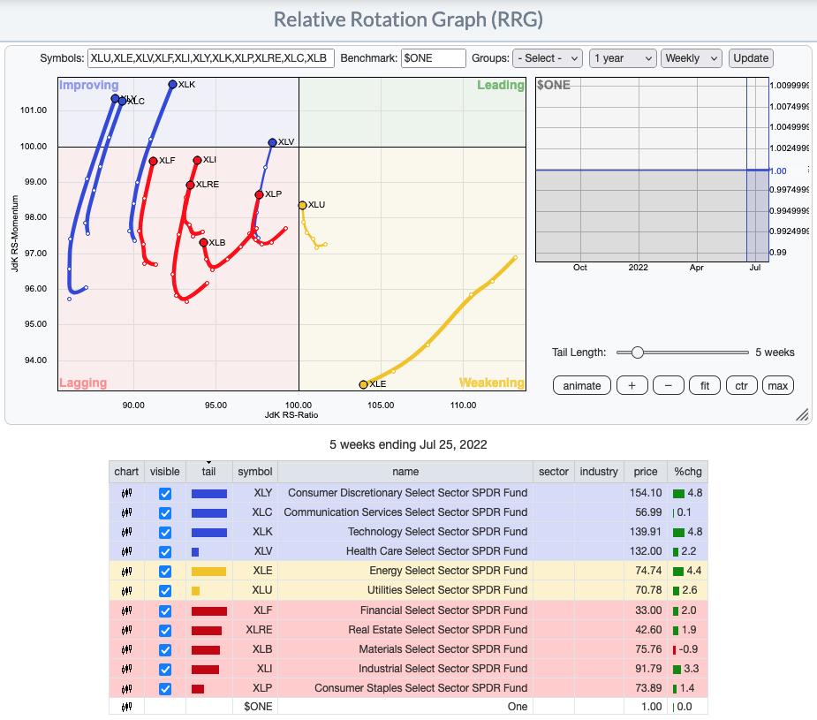Click XLY blue tail swatch
Image resolution: width=817 pixels, height=720 pixels.
click(209, 493)
